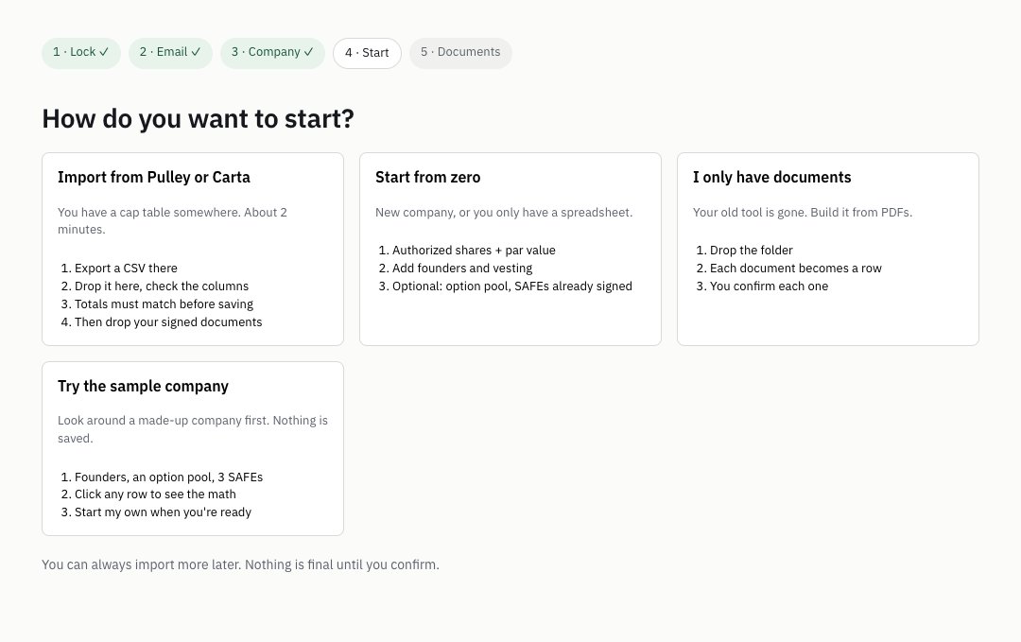Choose Import from Pulley or Carta card
Viewport: 1021px width, 642px height.
click(193, 249)
